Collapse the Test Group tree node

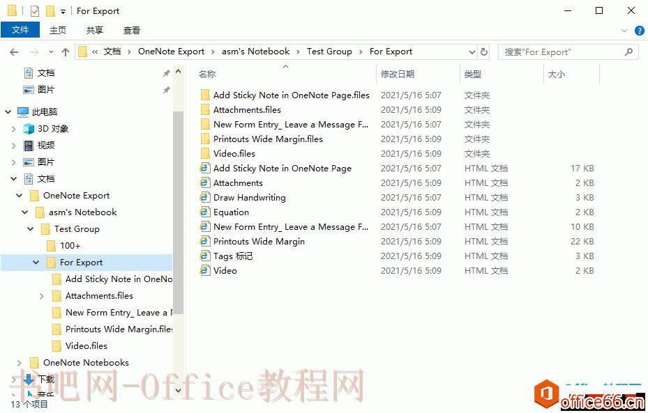pos(31,229)
